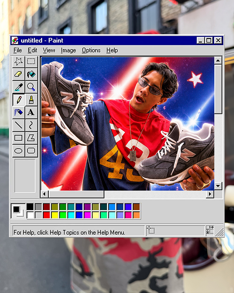234x293 pixels.
Task: Open the Edit menu
Action: 32,50
